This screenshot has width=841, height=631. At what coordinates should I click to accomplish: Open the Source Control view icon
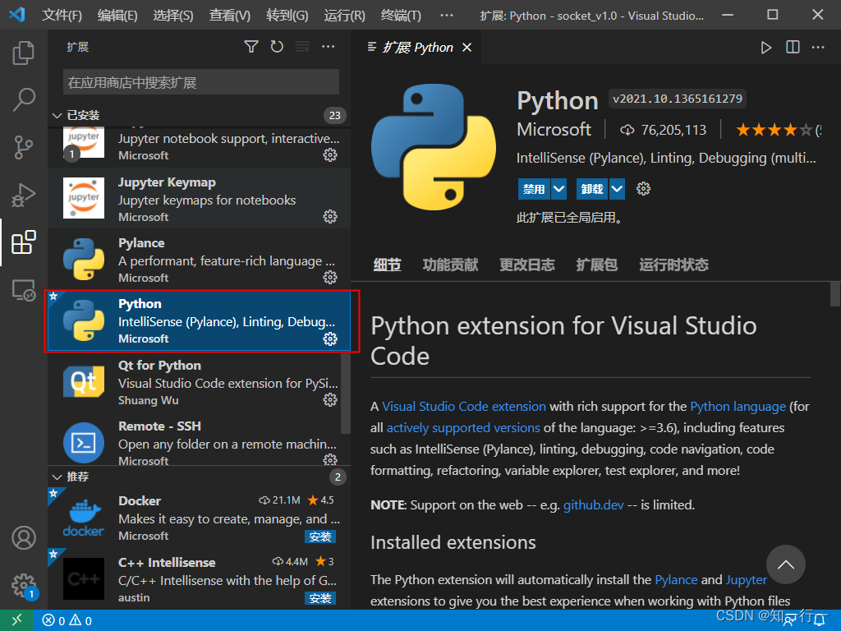(x=24, y=148)
